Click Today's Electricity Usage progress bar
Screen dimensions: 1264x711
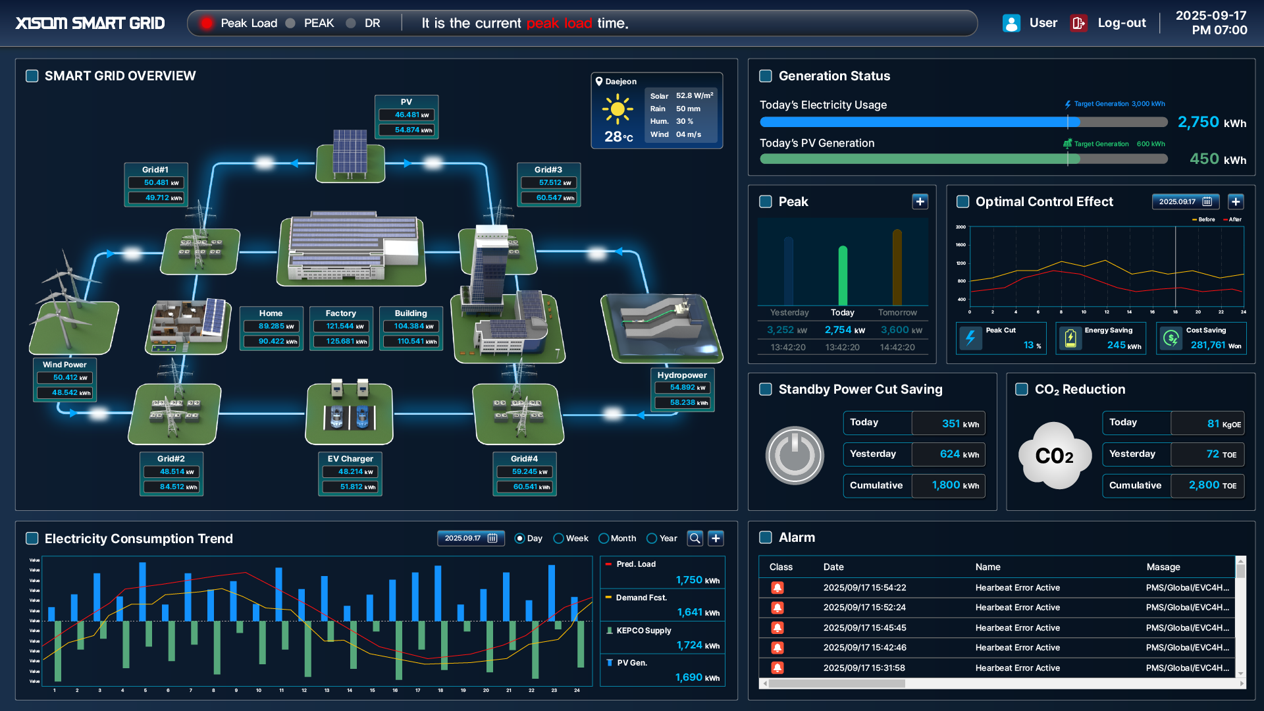[x=963, y=122]
